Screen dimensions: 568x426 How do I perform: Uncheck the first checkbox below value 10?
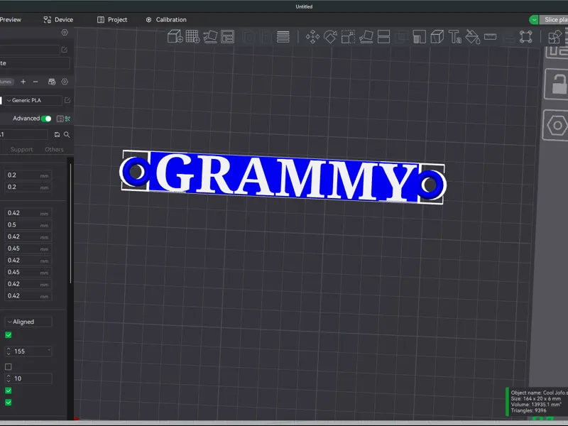9,390
